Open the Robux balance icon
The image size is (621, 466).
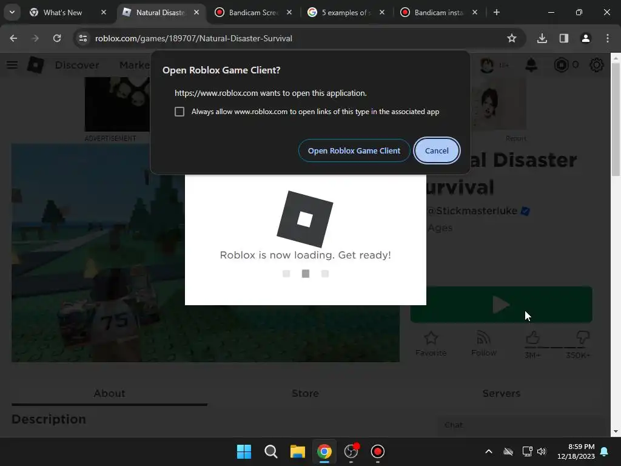[561, 65]
